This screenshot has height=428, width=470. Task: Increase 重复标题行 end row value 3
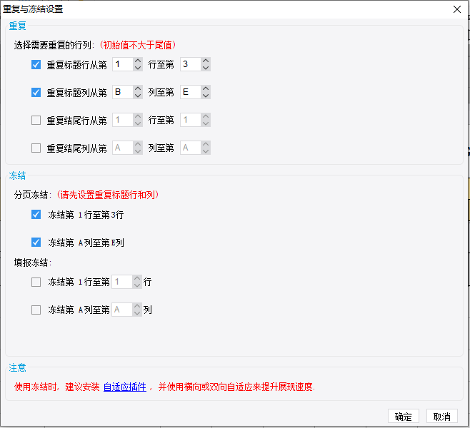(x=206, y=61)
